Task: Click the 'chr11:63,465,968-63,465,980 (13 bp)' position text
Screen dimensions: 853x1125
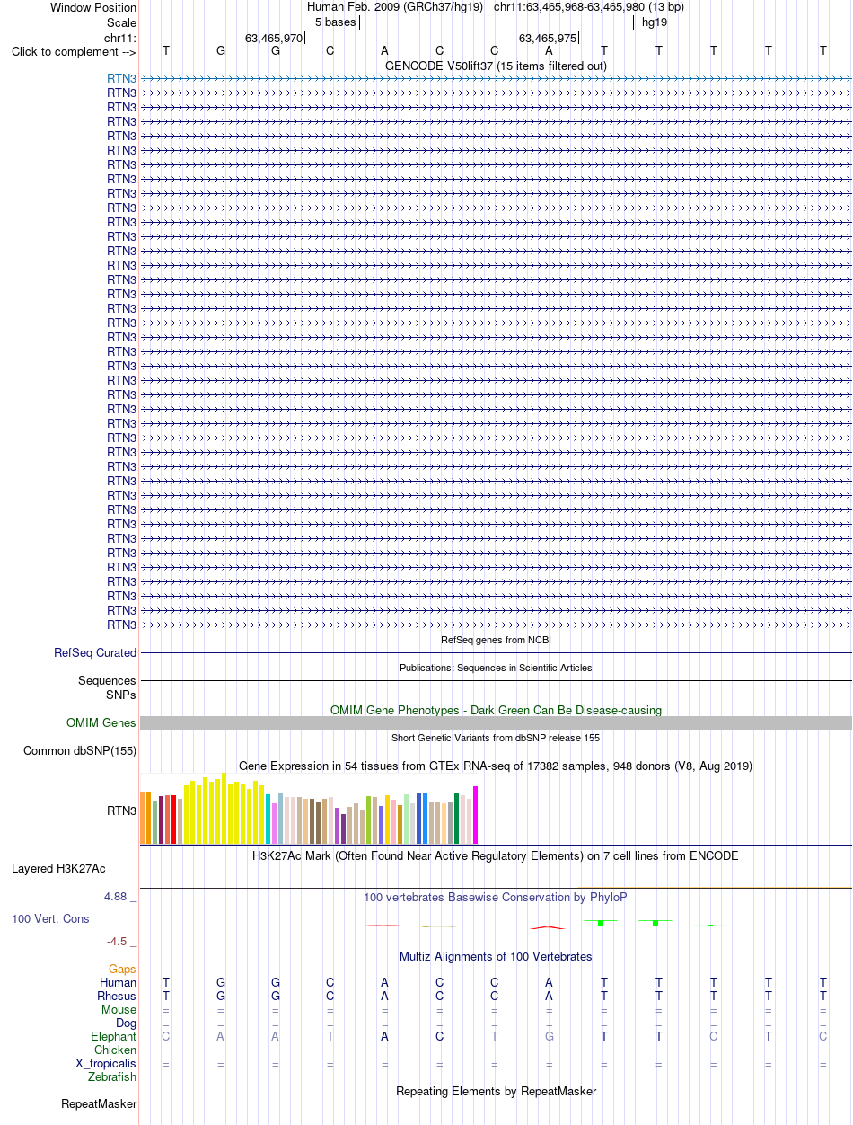Action: 589,7
